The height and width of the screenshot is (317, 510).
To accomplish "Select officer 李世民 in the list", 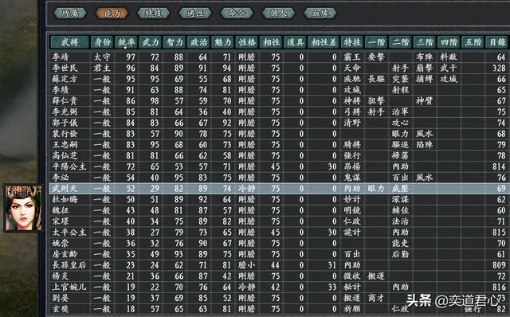I will pos(65,68).
